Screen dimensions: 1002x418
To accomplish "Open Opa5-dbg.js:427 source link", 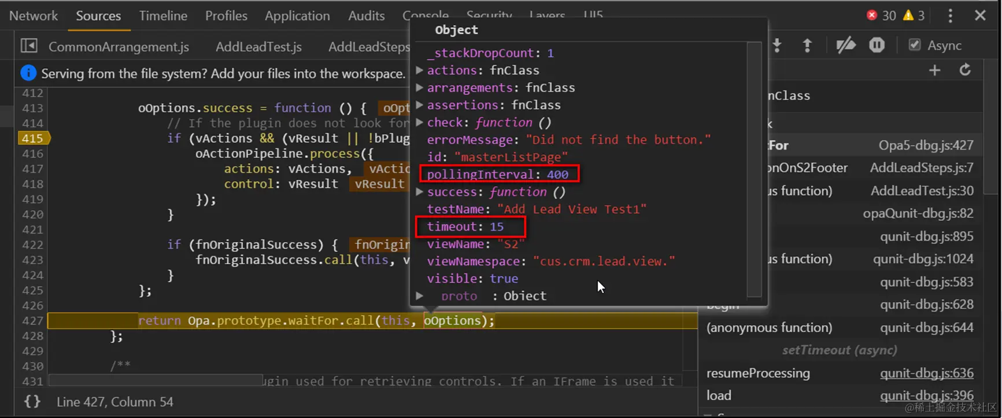I will tap(926, 145).
